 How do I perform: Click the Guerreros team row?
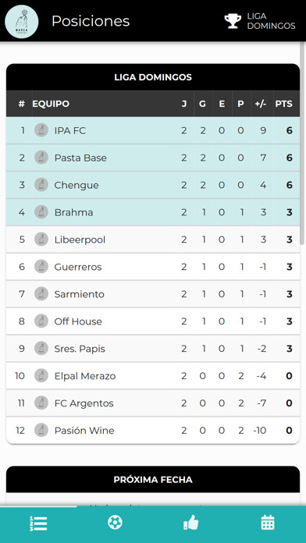pos(153,267)
